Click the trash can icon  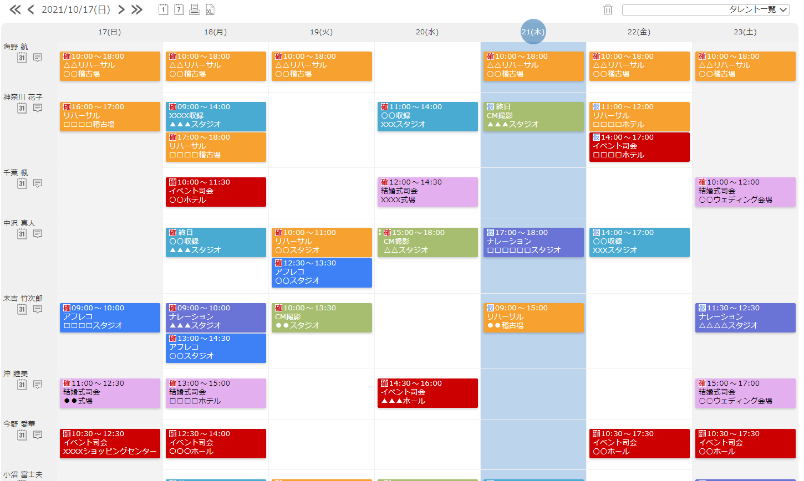[x=608, y=9]
